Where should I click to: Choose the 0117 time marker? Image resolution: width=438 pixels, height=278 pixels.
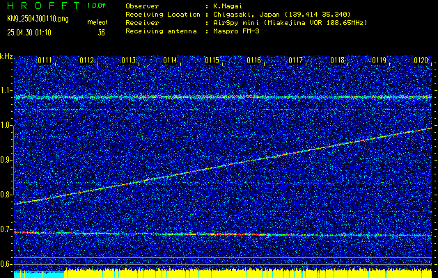[x=295, y=60]
